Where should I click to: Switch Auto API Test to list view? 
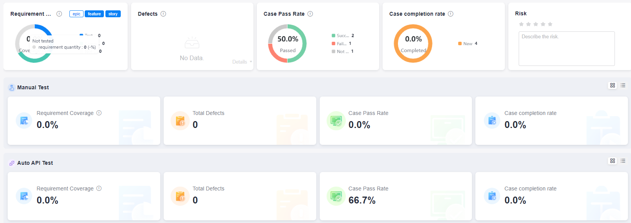(623, 161)
